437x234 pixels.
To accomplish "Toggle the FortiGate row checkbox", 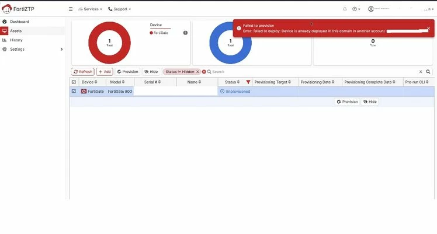I will [x=74, y=91].
